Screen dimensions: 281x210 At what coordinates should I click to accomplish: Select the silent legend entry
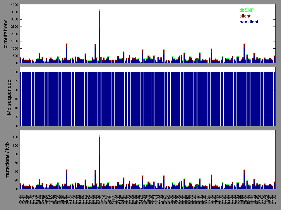(245, 16)
